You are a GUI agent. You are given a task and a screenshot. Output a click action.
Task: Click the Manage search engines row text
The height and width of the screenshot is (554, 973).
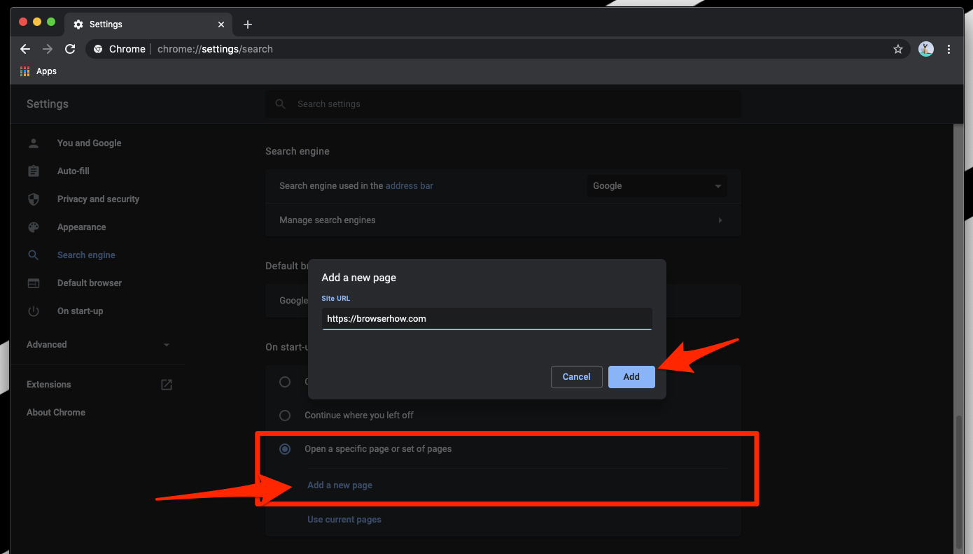tap(328, 220)
